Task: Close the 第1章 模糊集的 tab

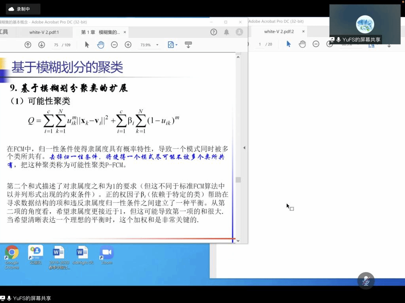Action: point(125,32)
